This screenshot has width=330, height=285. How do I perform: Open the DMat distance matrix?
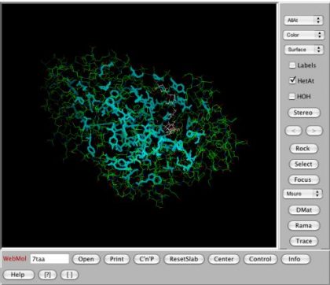(x=304, y=210)
